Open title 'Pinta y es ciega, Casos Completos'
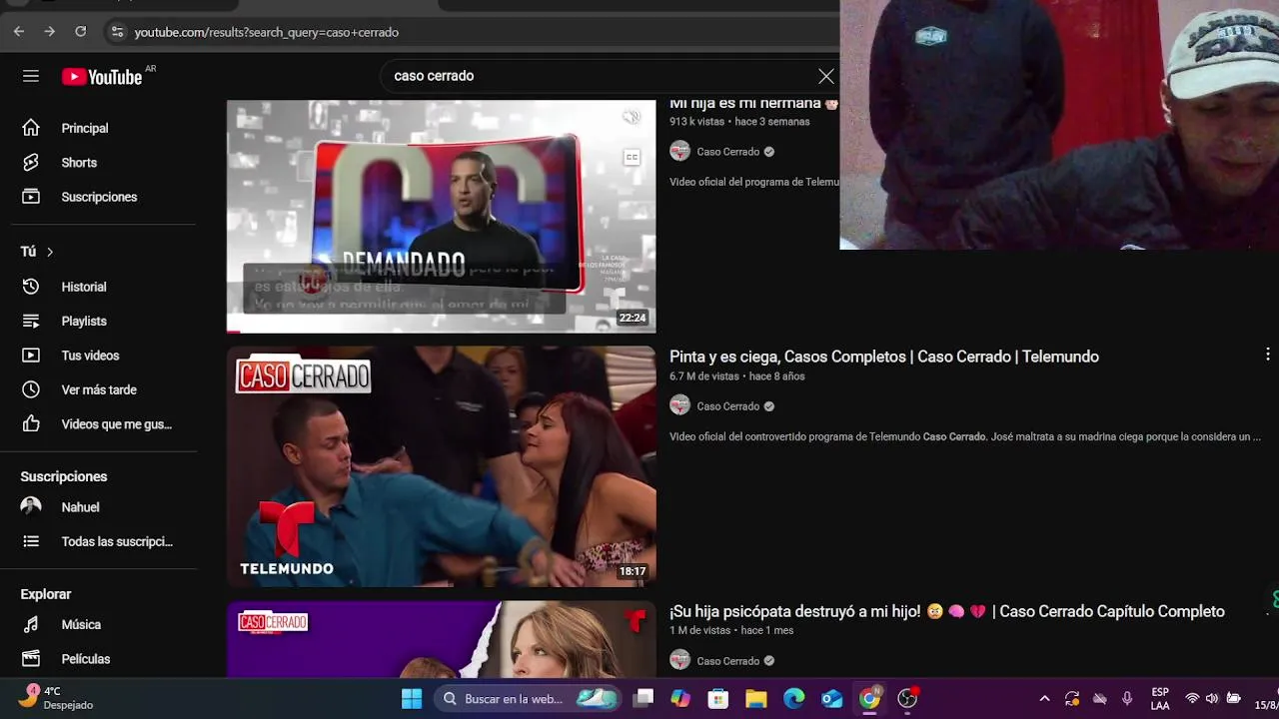Viewport: 1279px width, 719px height. pos(884,357)
